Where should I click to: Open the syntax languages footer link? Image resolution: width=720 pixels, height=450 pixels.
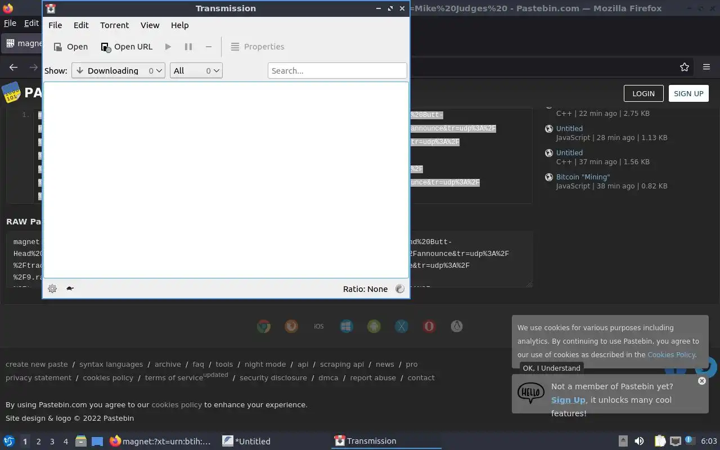(111, 364)
